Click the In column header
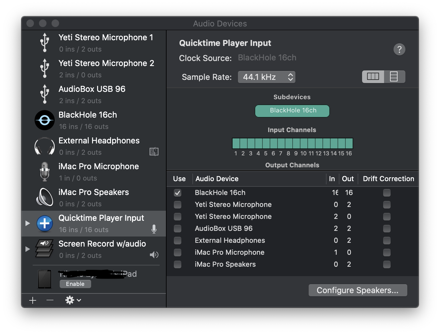Screen dimensions: 440x334 click(x=332, y=179)
